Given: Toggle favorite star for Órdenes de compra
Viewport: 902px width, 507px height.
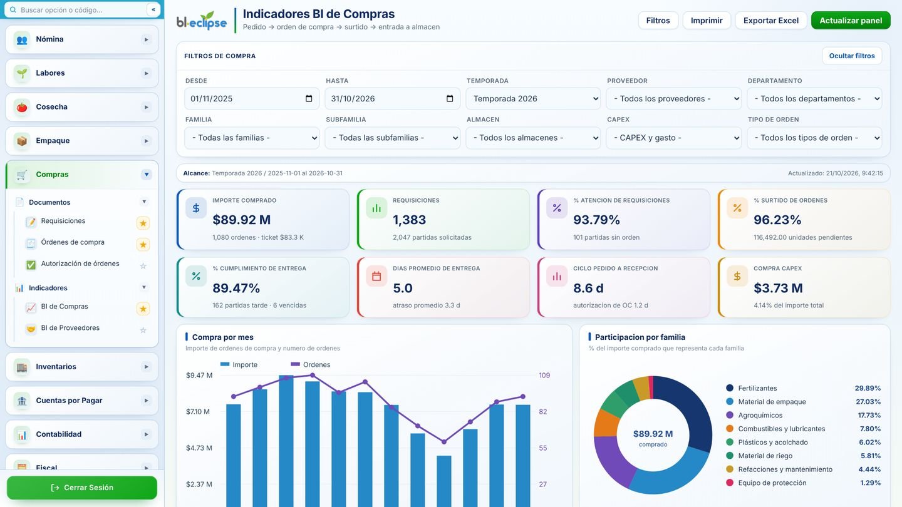Looking at the screenshot, I should [x=143, y=245].
